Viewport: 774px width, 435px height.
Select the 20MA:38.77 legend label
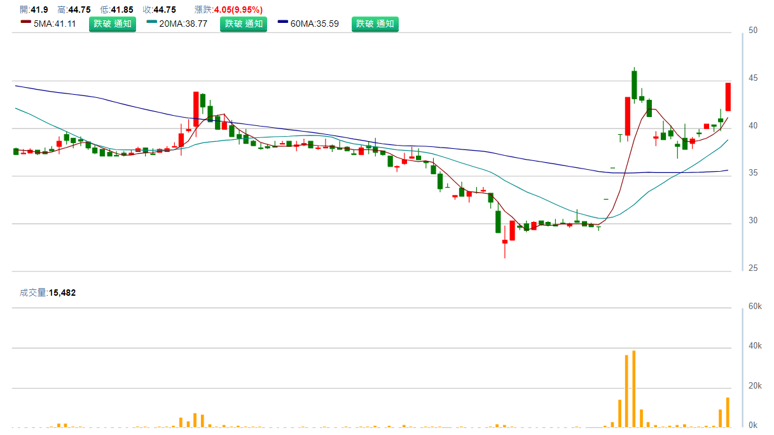(x=186, y=24)
